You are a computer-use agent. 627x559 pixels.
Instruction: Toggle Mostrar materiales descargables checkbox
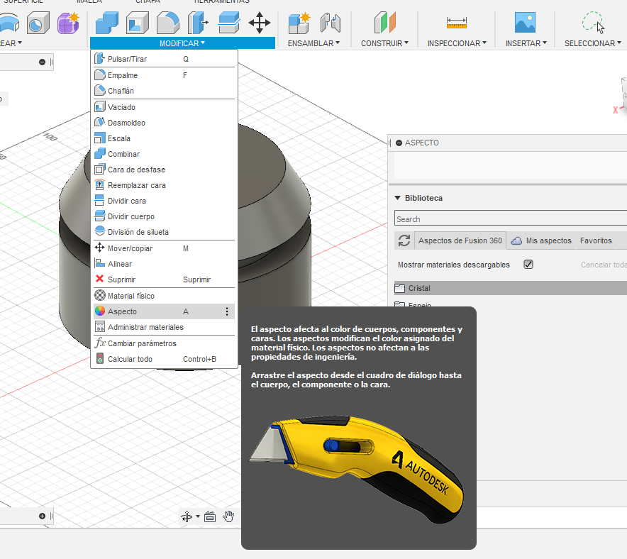pyautogui.click(x=528, y=265)
